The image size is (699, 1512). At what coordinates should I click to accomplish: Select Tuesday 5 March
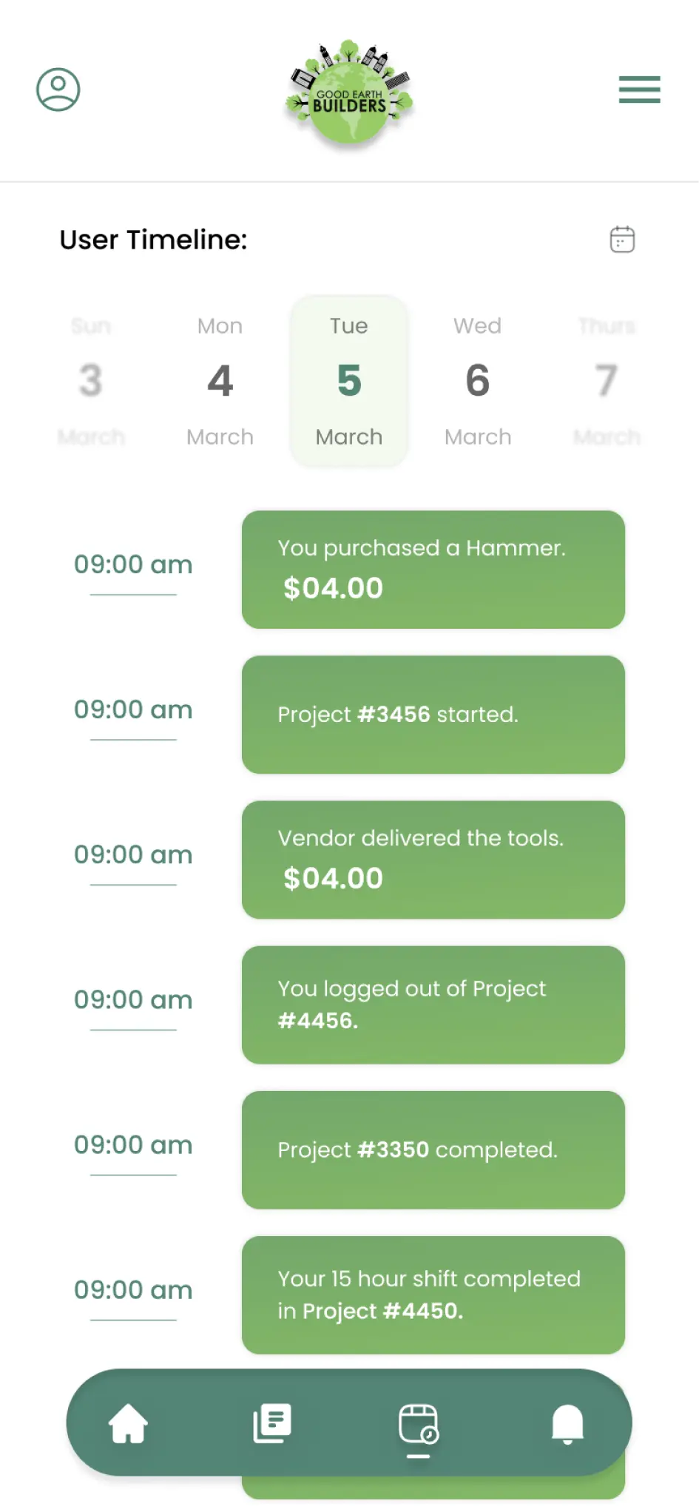[349, 380]
